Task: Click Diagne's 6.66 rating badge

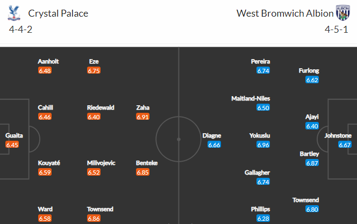Action: [x=214, y=144]
